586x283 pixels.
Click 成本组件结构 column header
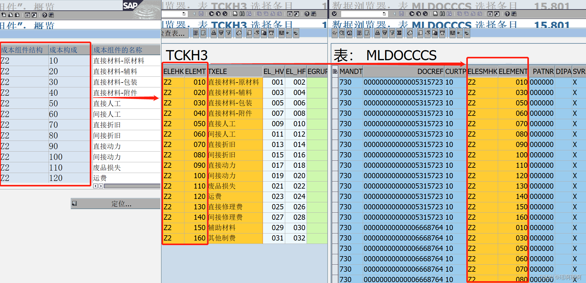(x=24, y=50)
